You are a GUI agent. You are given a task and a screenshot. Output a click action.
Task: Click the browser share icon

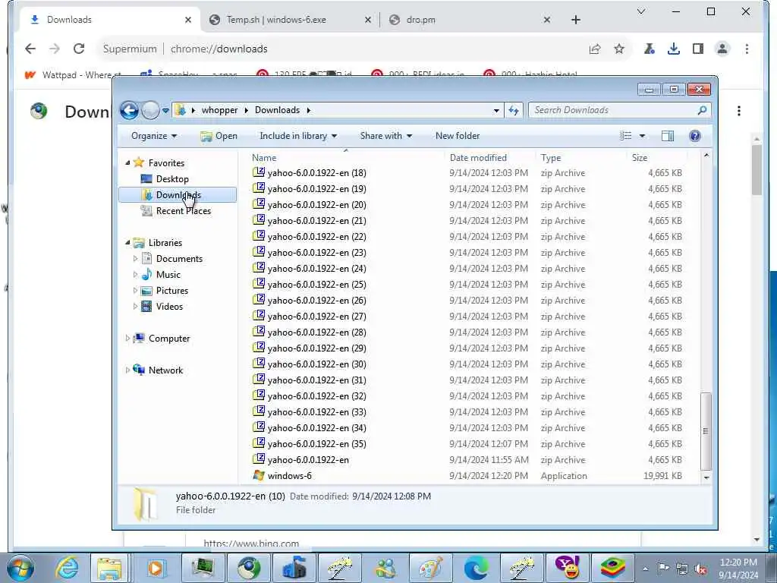tap(595, 49)
